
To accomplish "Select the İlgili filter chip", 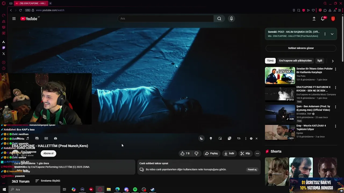I will coord(320,61).
